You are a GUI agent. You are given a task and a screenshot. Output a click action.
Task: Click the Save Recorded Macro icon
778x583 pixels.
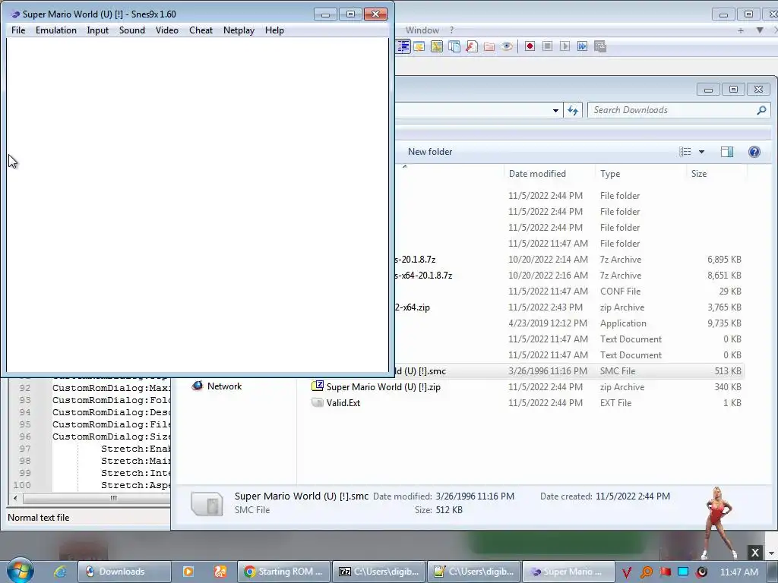[600, 46]
